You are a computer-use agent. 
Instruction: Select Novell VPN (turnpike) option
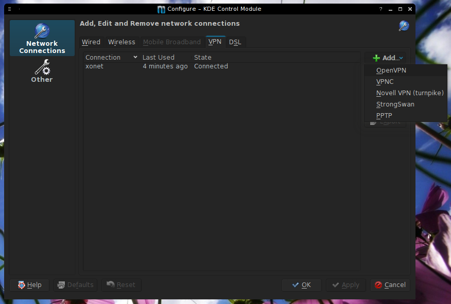[410, 93]
